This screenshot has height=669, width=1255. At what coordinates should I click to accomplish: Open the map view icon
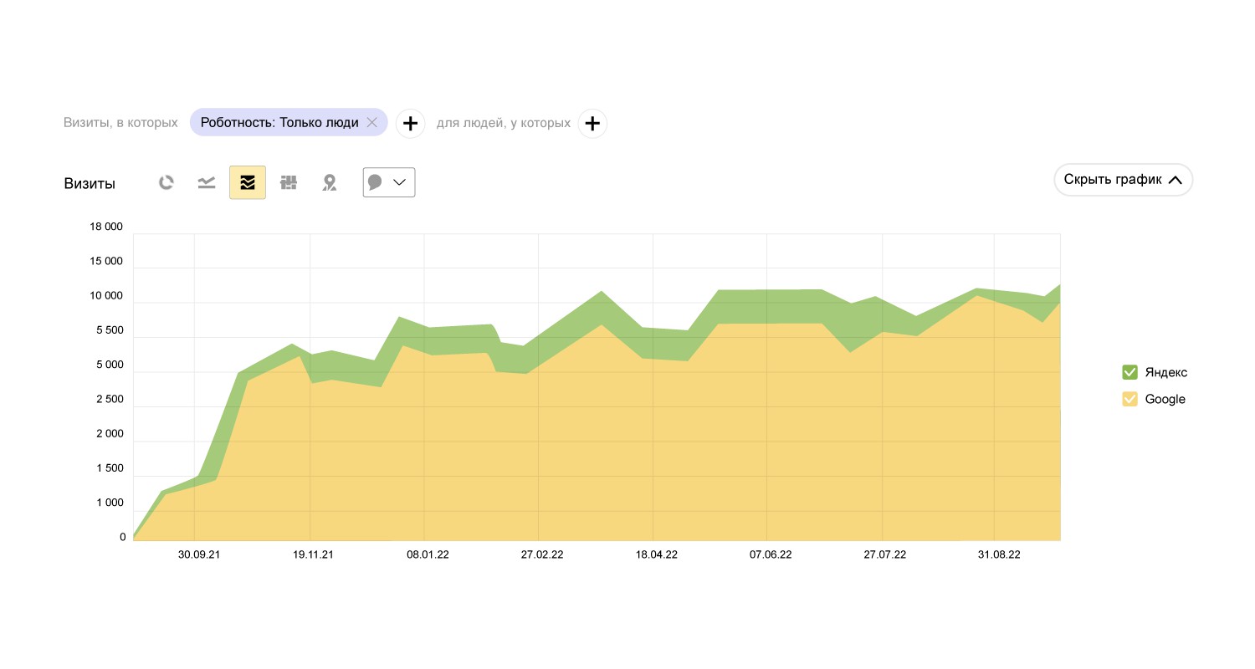point(330,182)
